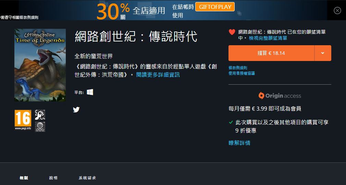
Task: Open the 條款與細則 terms link
Action: coord(238,68)
